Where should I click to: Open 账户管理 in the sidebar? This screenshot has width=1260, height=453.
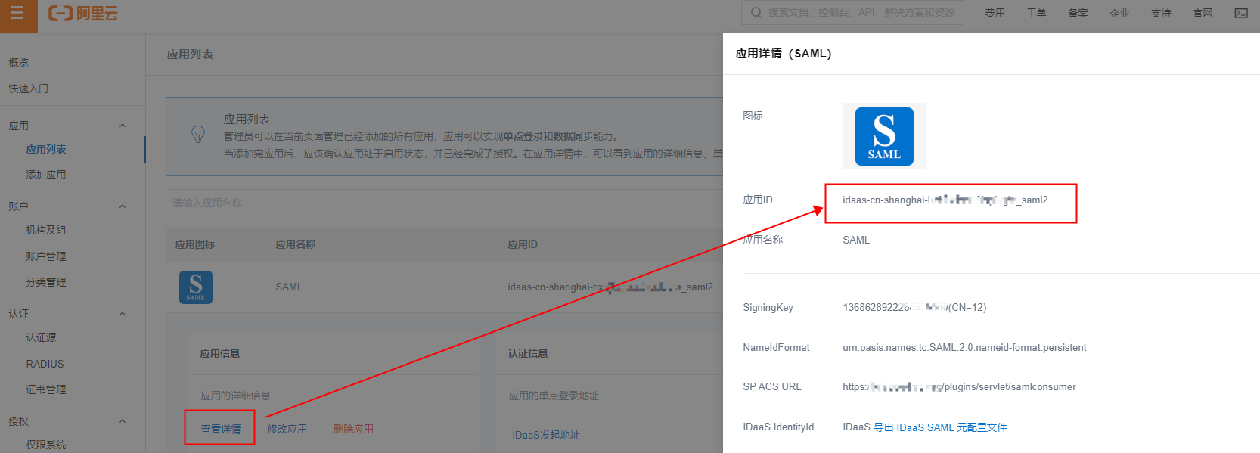(x=46, y=256)
